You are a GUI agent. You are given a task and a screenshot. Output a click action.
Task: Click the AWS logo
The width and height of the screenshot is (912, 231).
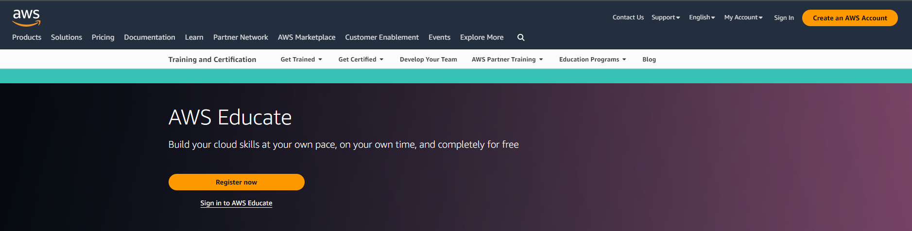26,18
